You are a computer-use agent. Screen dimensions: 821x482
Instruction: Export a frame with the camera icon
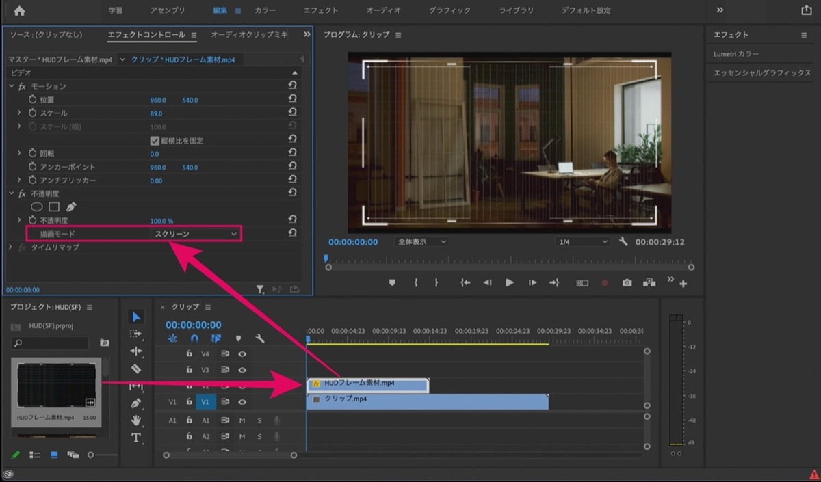click(627, 282)
